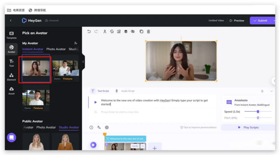This screenshot has height=155, width=280.
Task: Delete the selected element with trash icon
Action: click(148, 32)
